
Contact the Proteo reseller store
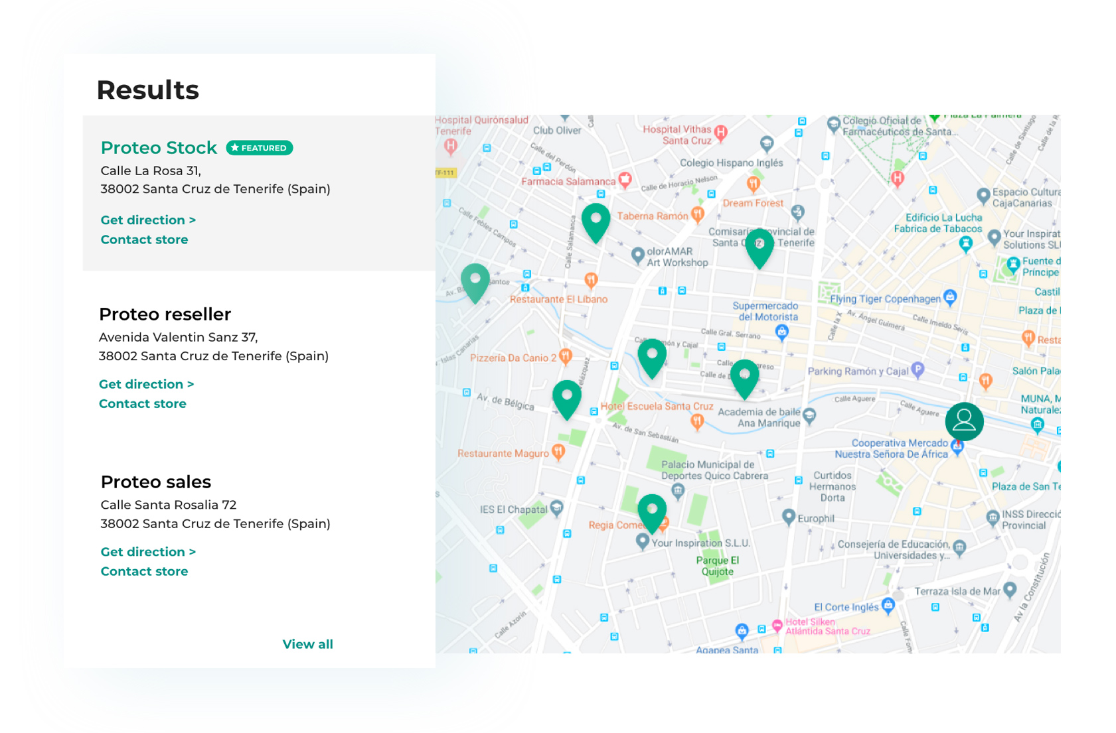(143, 403)
